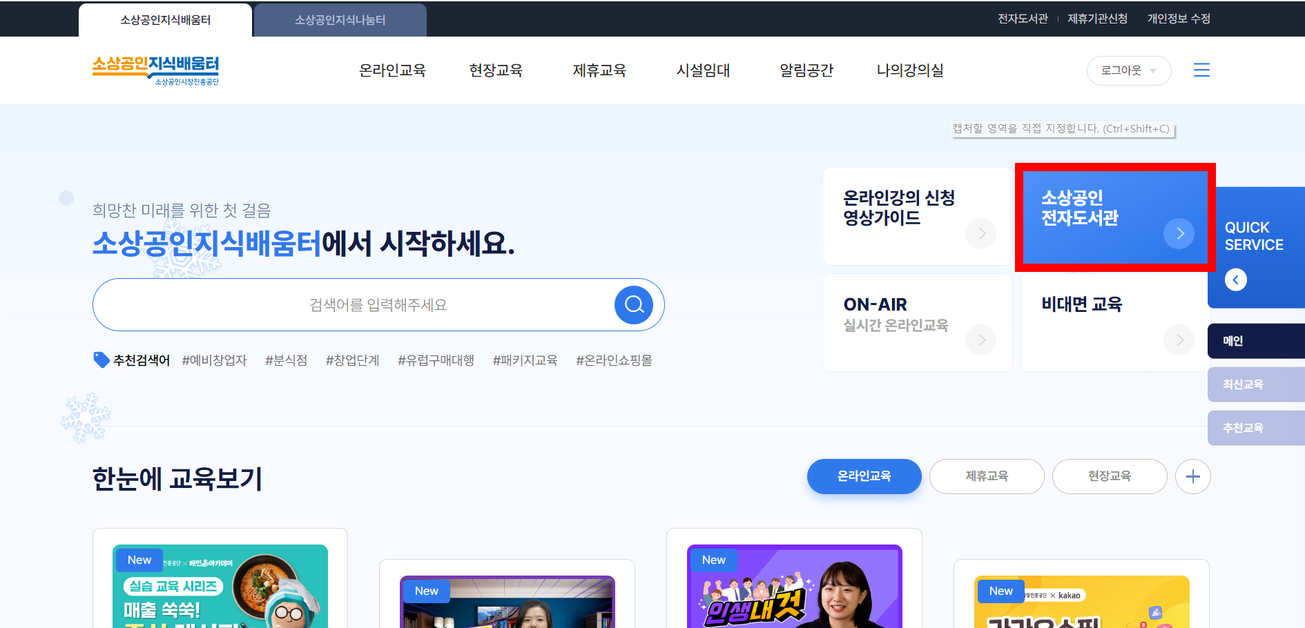Click the arrow on 소상공인 전자도서관 card
This screenshot has height=628, width=1305.
tap(1179, 233)
